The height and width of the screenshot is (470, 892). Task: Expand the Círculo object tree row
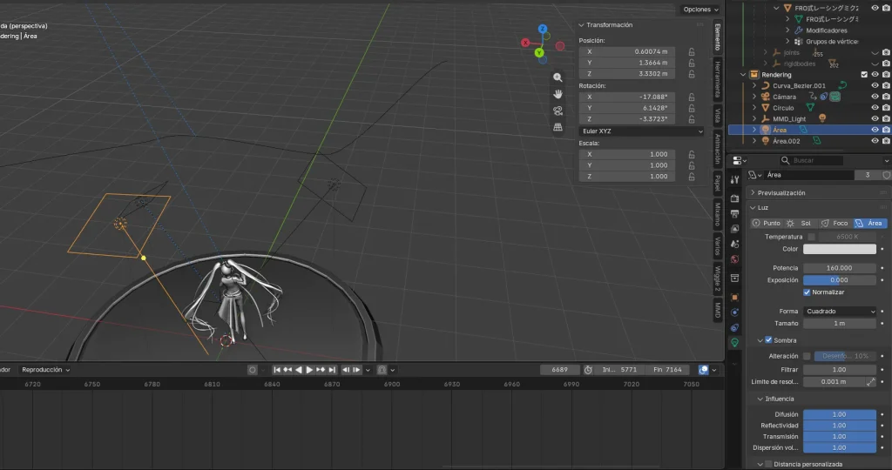tap(754, 108)
